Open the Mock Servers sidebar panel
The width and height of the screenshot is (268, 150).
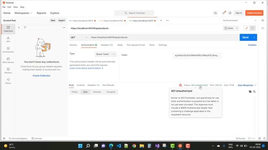coord(8,60)
